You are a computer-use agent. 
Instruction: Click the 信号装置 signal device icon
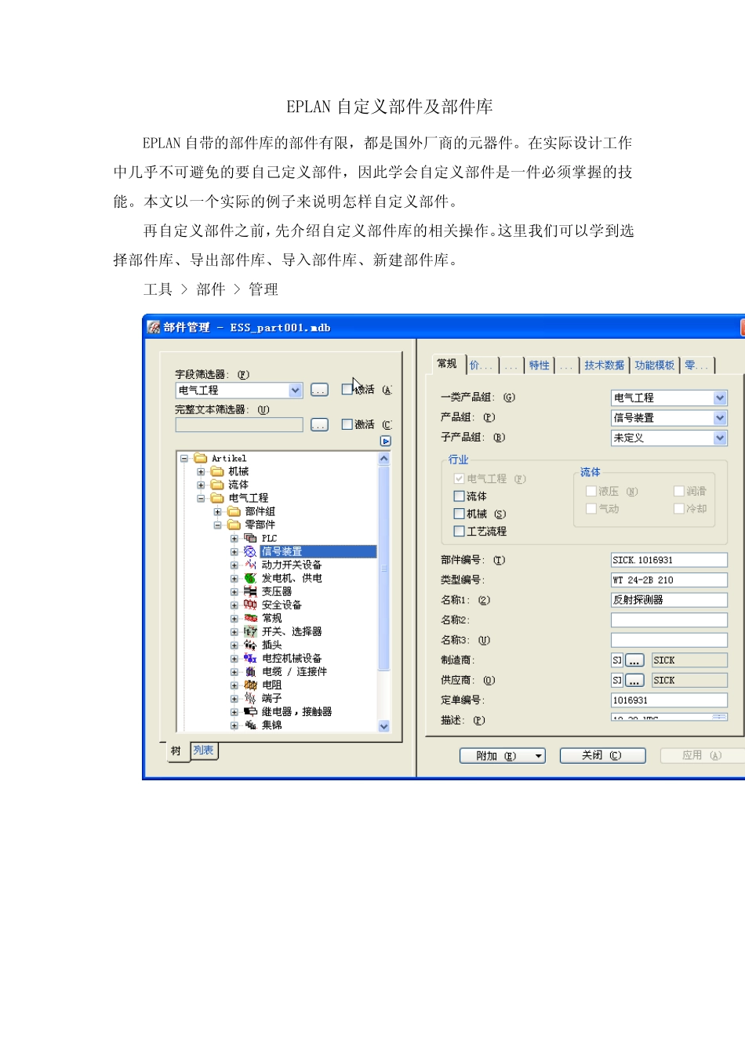click(250, 551)
